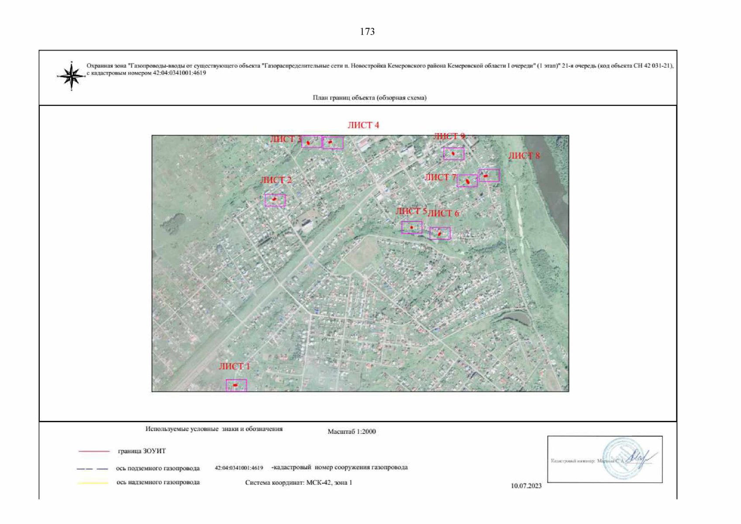Click the cadastral number 42:04:0341001:4619 in legend
This screenshot has height=524, width=741.
(239, 468)
